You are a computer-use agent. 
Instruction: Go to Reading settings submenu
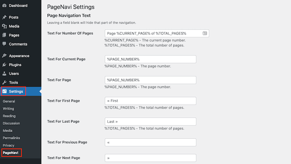pyautogui.click(x=9, y=116)
